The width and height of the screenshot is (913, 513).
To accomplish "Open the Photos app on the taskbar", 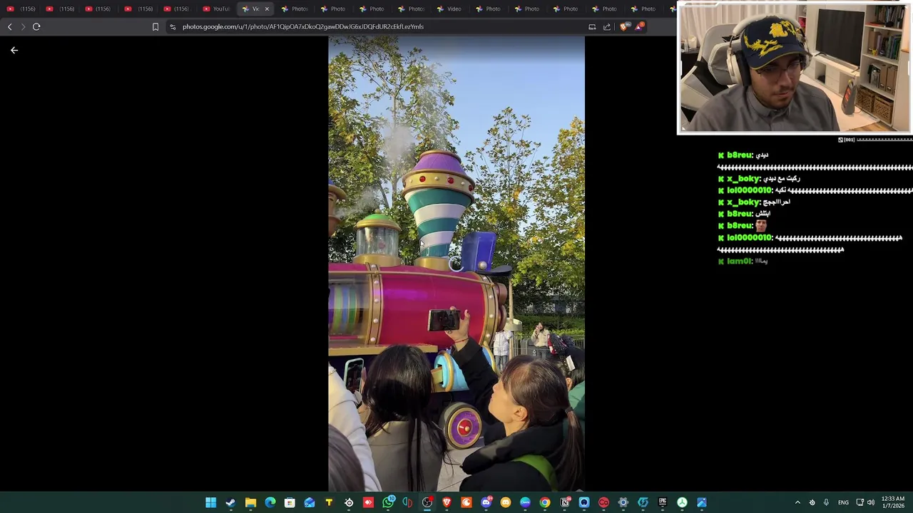I will [x=702, y=502].
